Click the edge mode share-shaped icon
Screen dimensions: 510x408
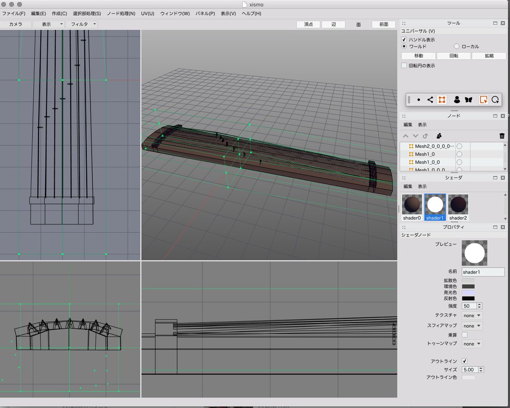tap(430, 100)
